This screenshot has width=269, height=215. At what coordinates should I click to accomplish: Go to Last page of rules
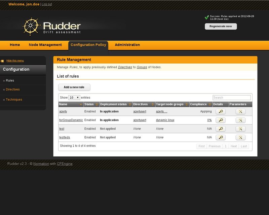[x=244, y=146]
